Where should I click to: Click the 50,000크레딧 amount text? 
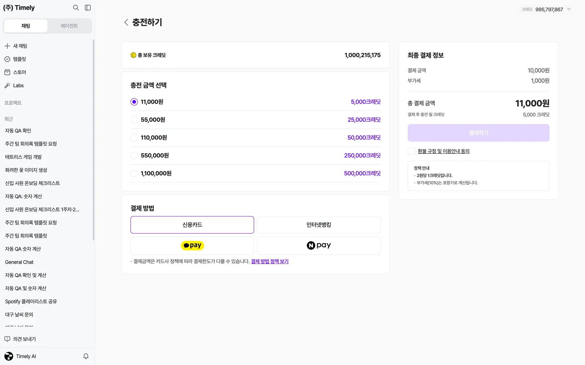point(364,138)
